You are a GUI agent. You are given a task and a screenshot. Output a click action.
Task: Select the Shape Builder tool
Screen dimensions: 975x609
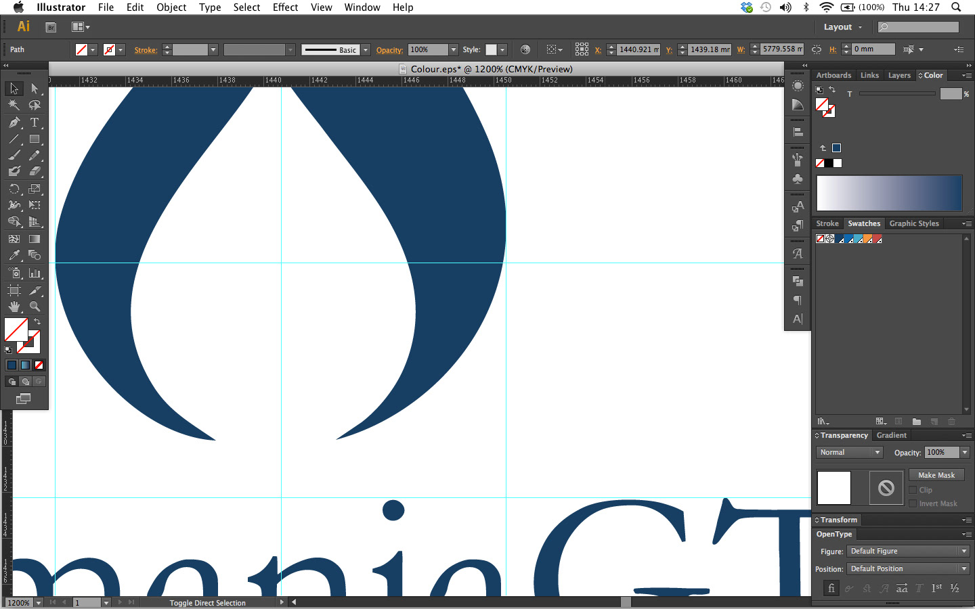[x=14, y=221]
